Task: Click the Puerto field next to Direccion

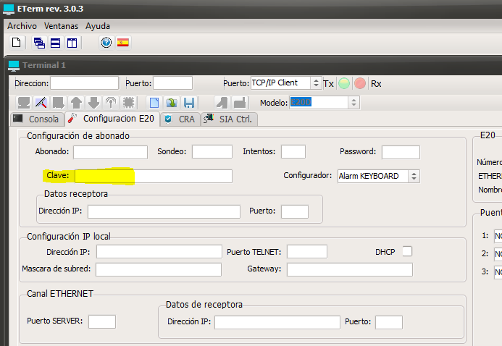Action: pyautogui.click(x=173, y=83)
